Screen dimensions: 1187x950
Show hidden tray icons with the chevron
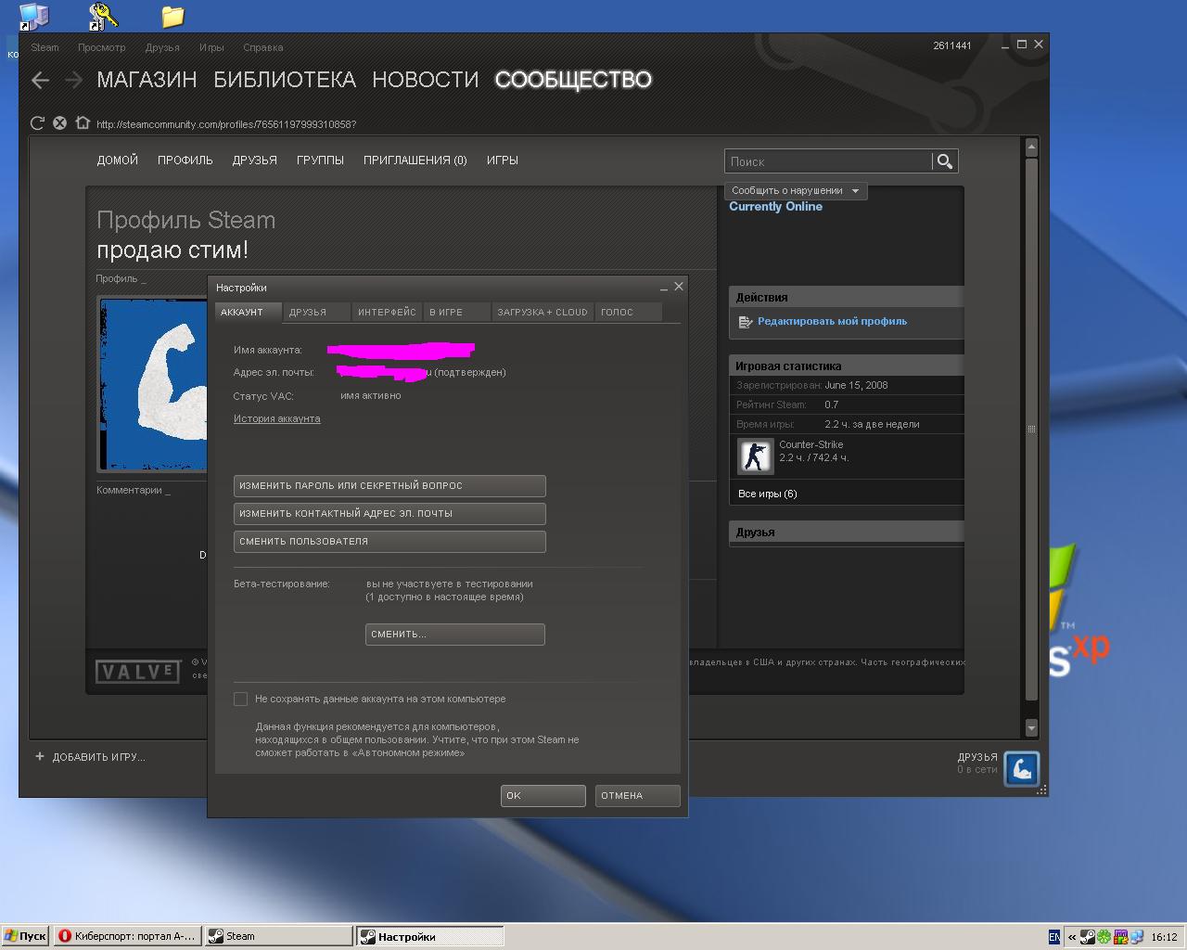click(x=1072, y=937)
